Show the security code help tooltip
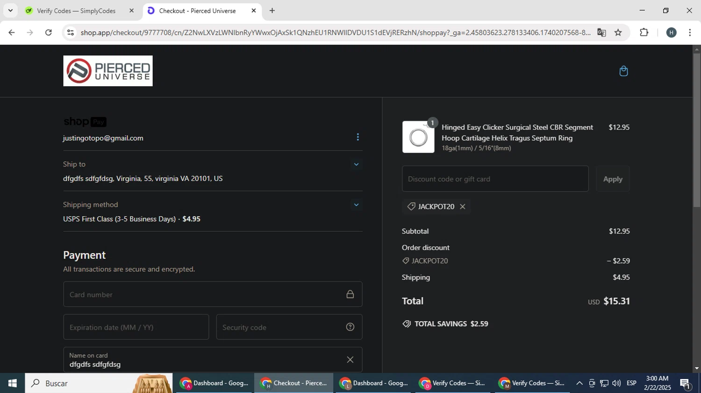 (x=350, y=327)
